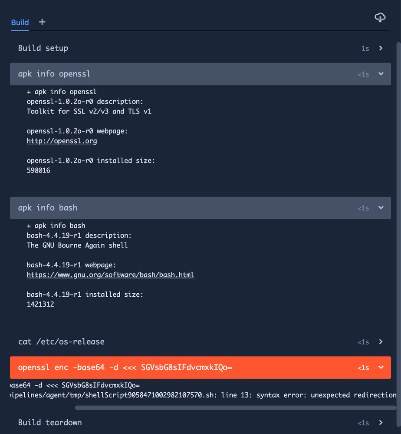Screen dimensions: 401x434
Task: Click 'bash-4.4.19-r1 webpage:' line
Action: pyautogui.click(x=71, y=265)
